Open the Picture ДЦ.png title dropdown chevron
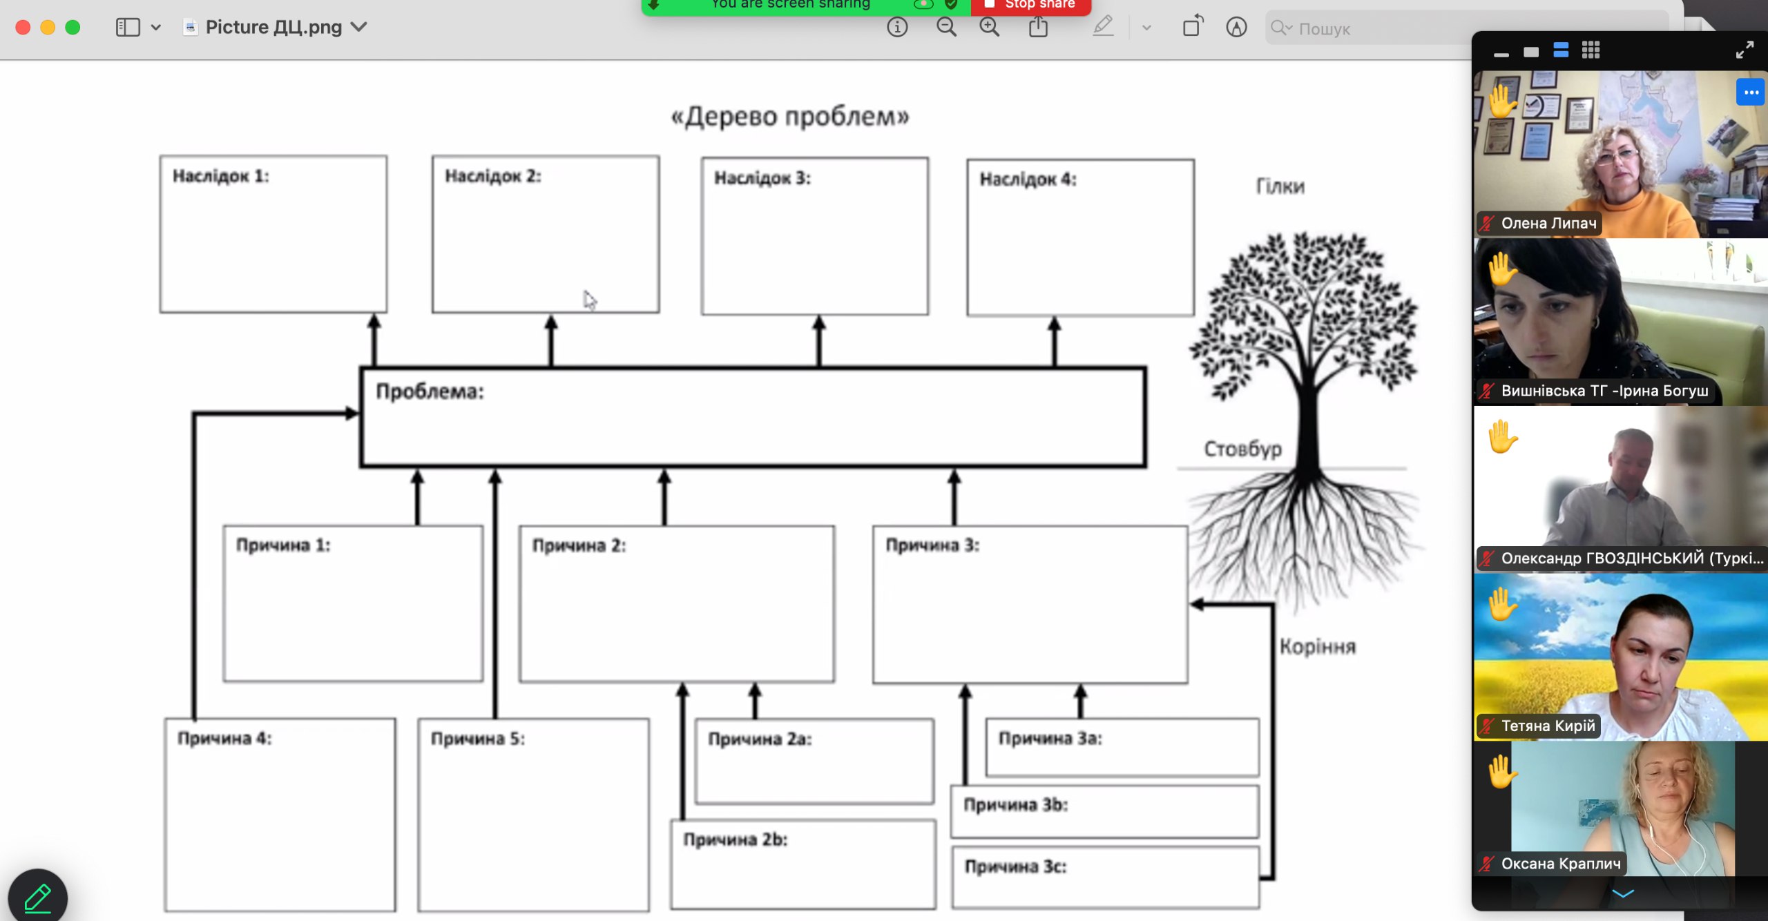The image size is (1768, 921). [358, 28]
